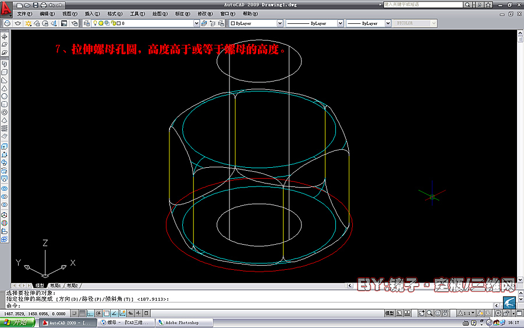Open the AutoCAD application menu logo

click(6, 9)
